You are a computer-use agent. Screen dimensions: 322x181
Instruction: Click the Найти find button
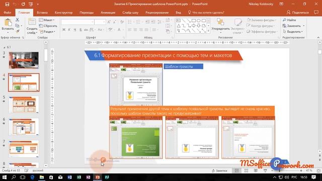click(289, 20)
